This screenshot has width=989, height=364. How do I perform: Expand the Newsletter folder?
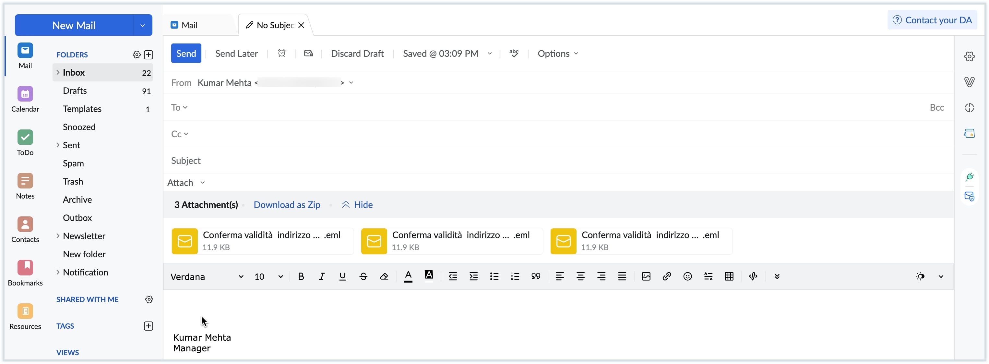[58, 236]
